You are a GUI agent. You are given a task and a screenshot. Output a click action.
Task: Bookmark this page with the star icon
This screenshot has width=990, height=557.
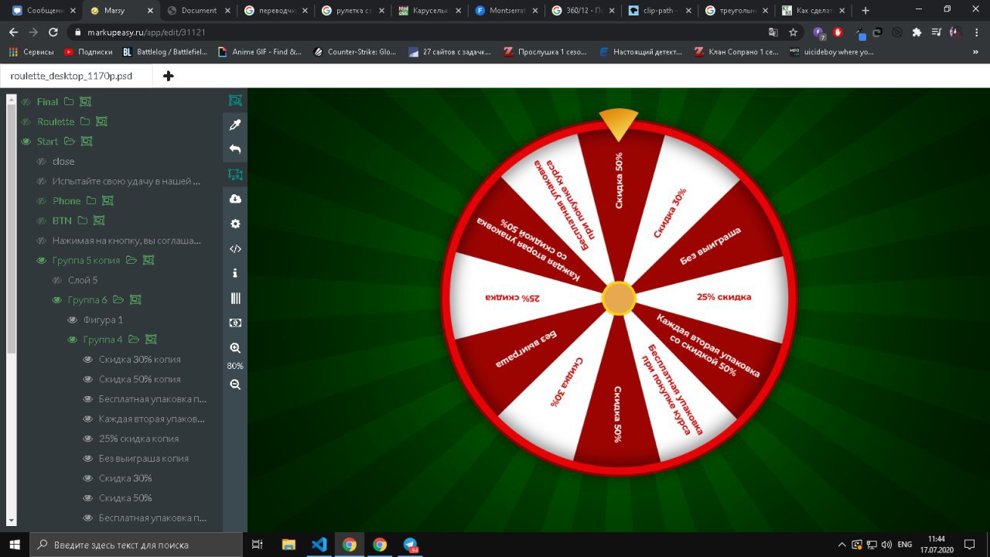(793, 32)
